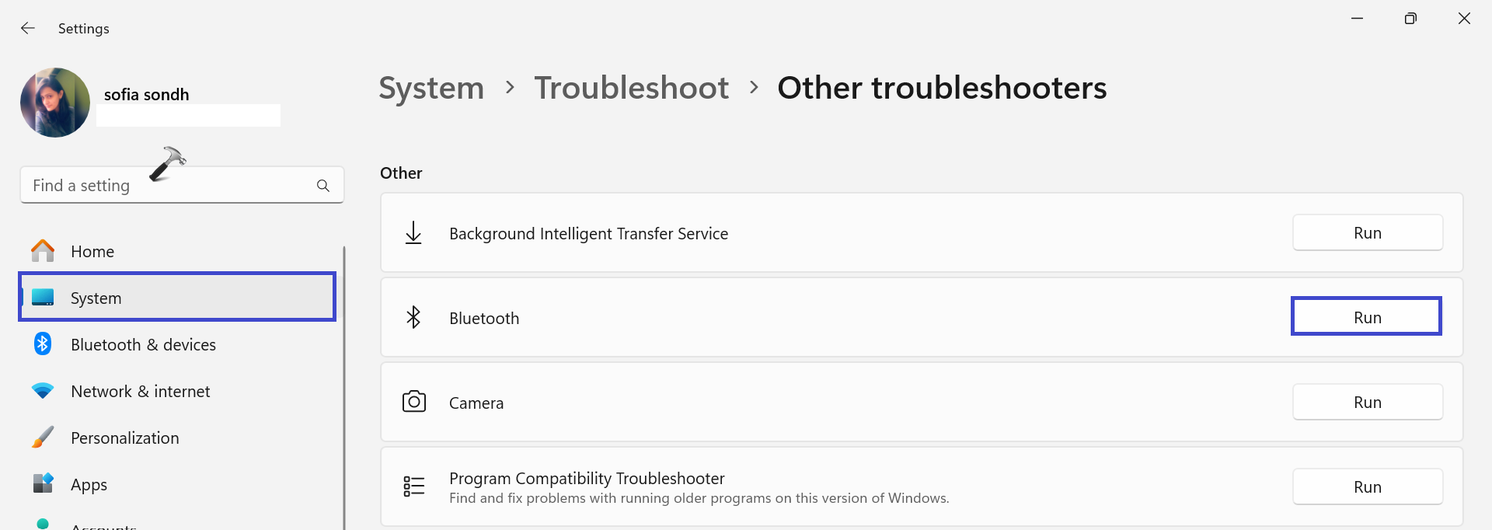The image size is (1492, 530).
Task: Run Background Intelligent Transfer Service troubleshooter
Action: click(x=1367, y=233)
